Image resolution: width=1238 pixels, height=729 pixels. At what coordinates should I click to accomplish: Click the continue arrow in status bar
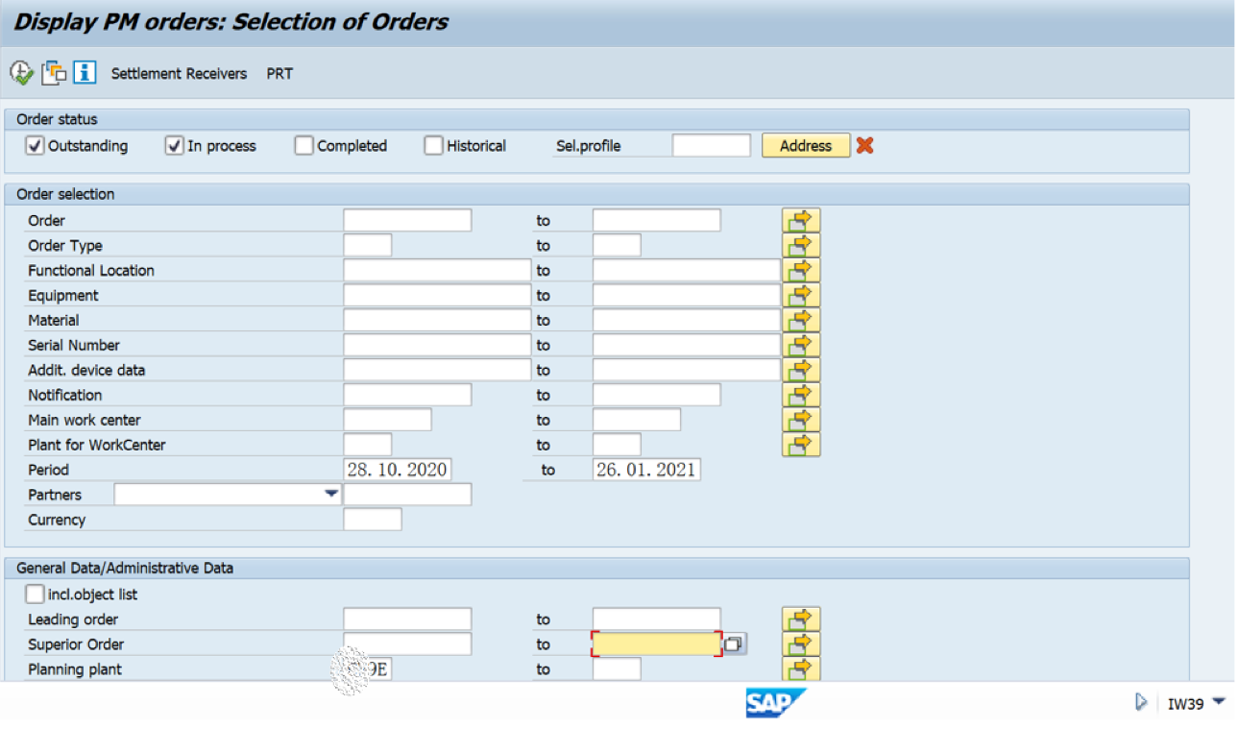[x=1141, y=702]
